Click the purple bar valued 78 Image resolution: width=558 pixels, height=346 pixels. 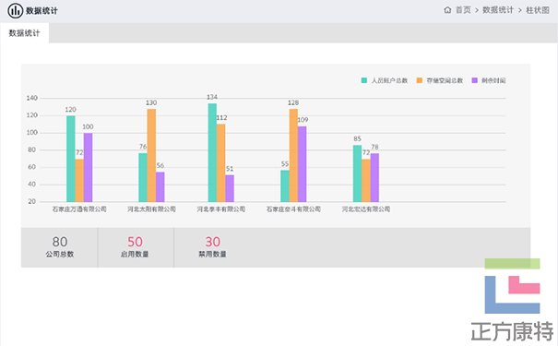pyautogui.click(x=374, y=178)
